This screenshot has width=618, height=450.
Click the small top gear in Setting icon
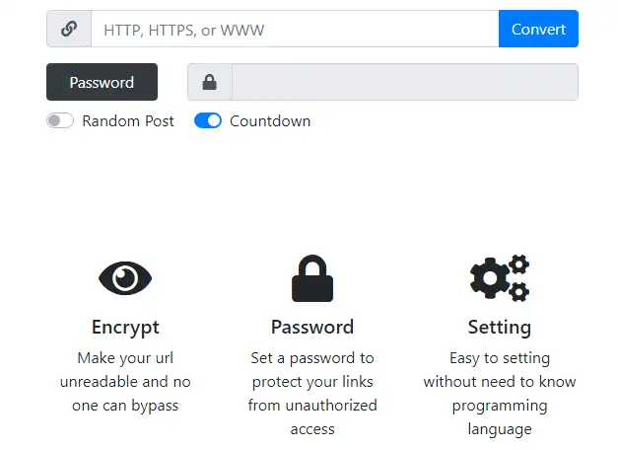pyautogui.click(x=518, y=263)
